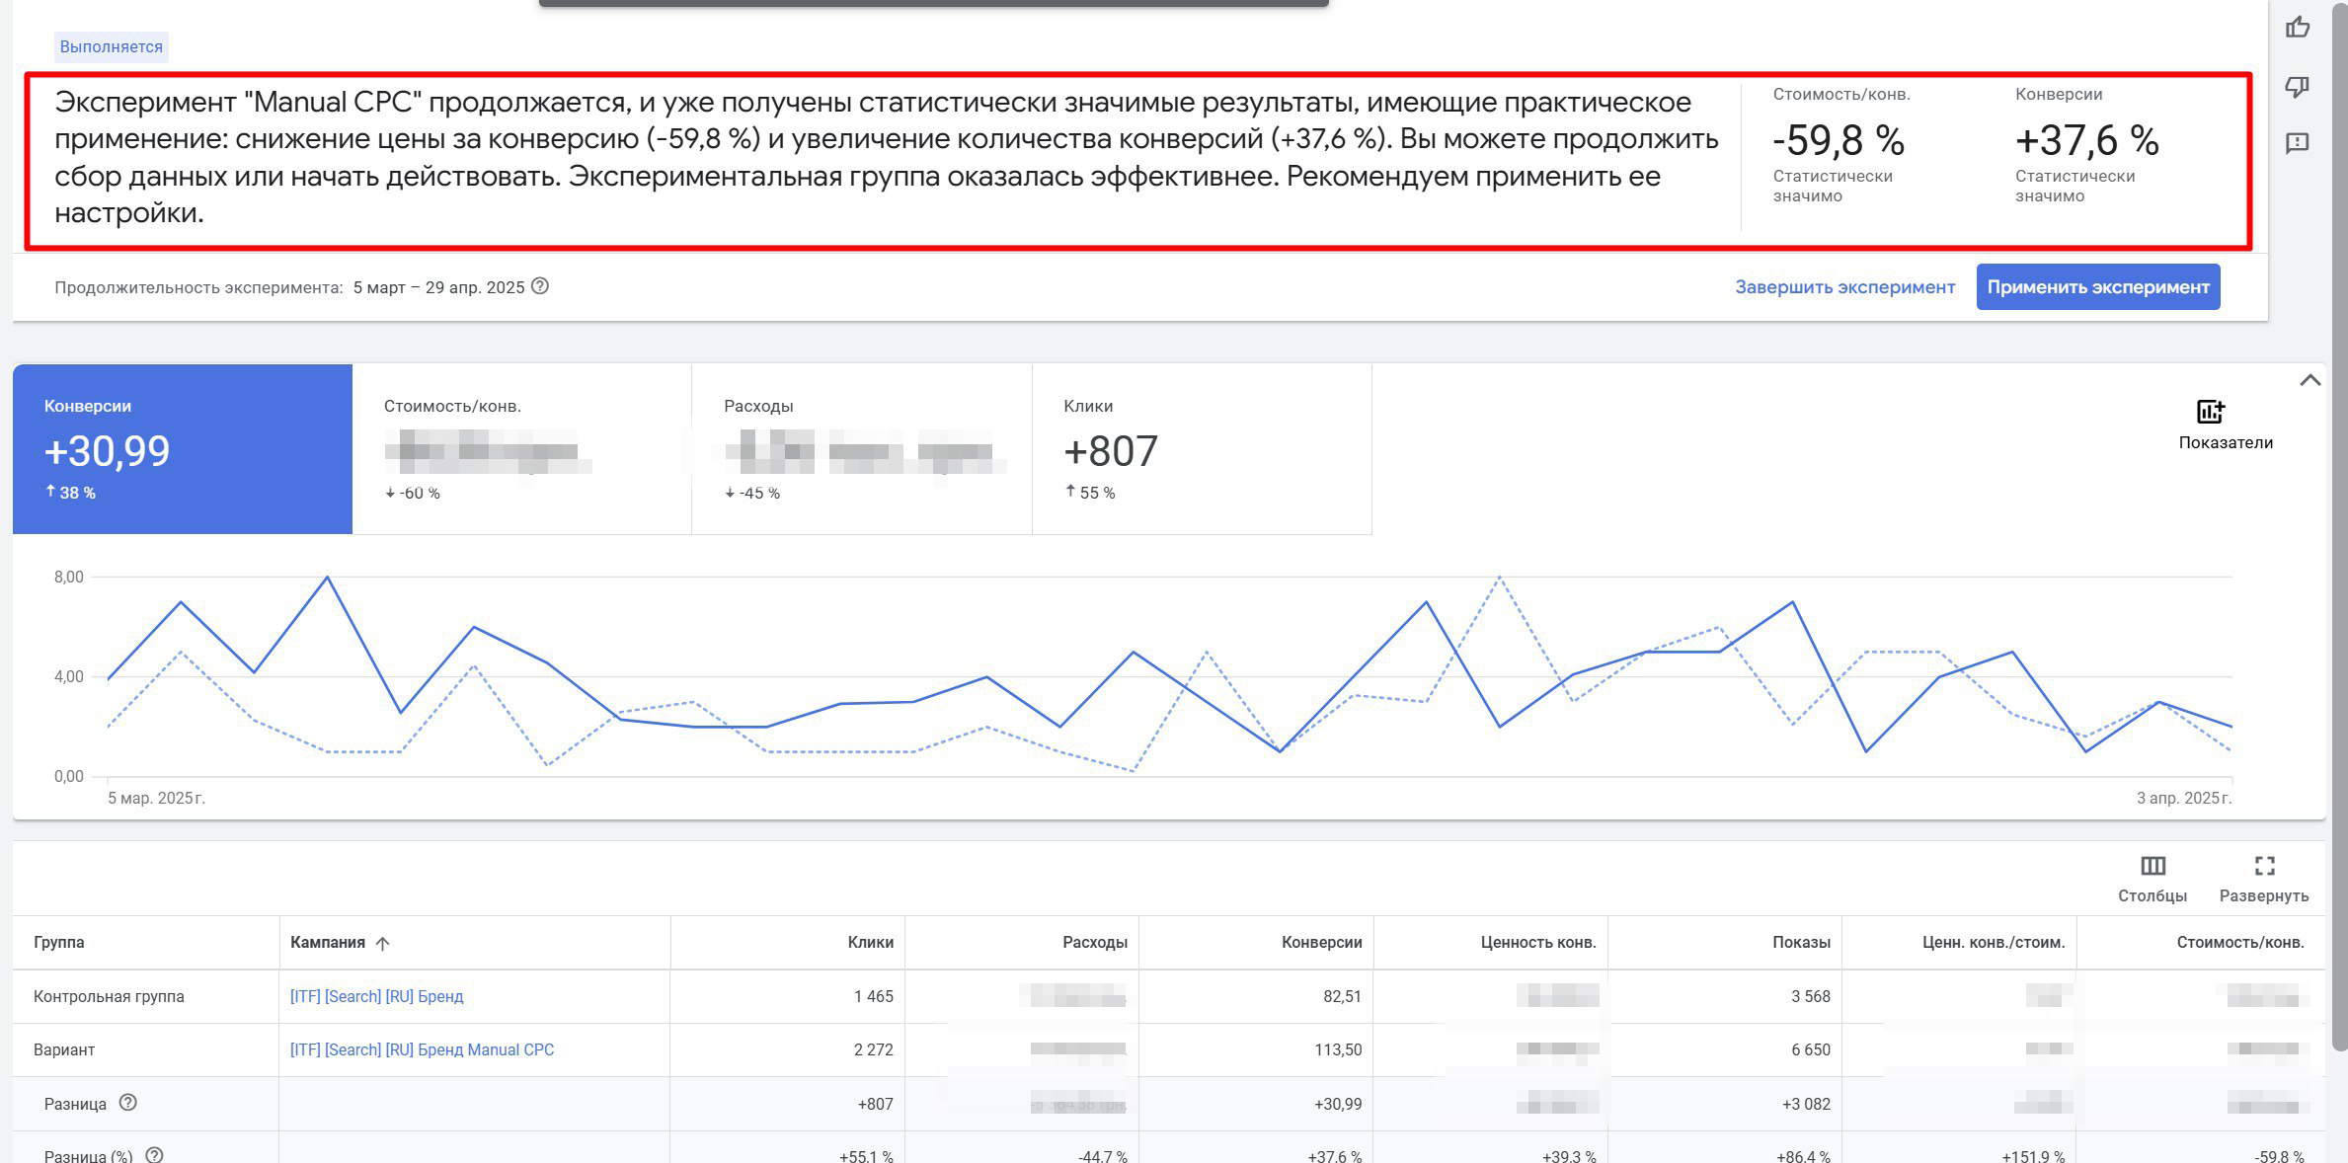This screenshot has height=1163, width=2348.
Task: Collapse the chart panel with chevron
Action: tap(2309, 380)
